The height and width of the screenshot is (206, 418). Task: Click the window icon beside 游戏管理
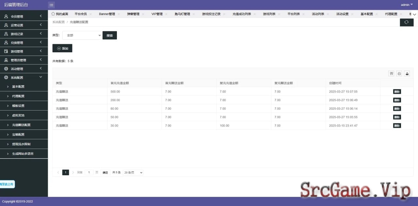pyautogui.click(x=6, y=51)
